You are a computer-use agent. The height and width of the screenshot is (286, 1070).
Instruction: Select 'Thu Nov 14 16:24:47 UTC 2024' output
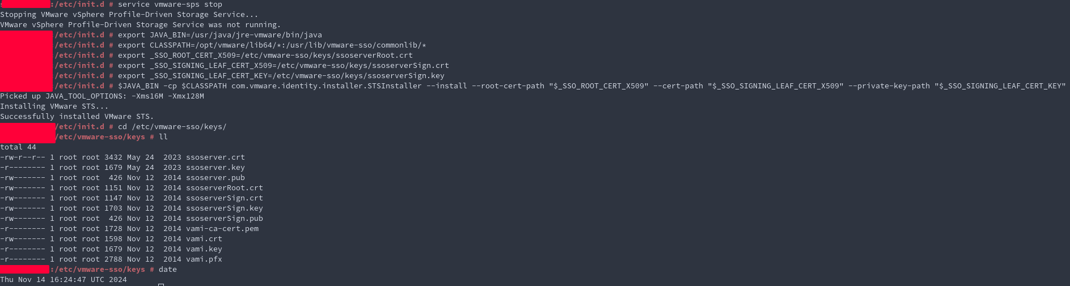point(64,280)
